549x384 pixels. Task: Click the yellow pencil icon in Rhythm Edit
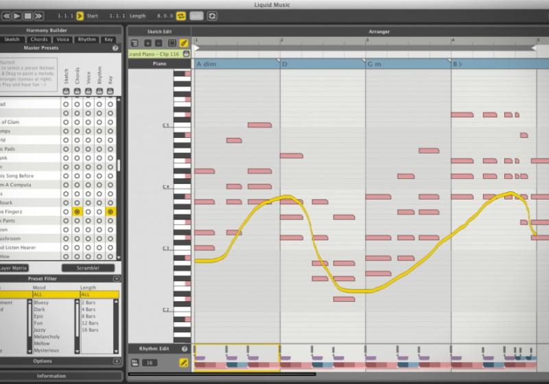[183, 362]
